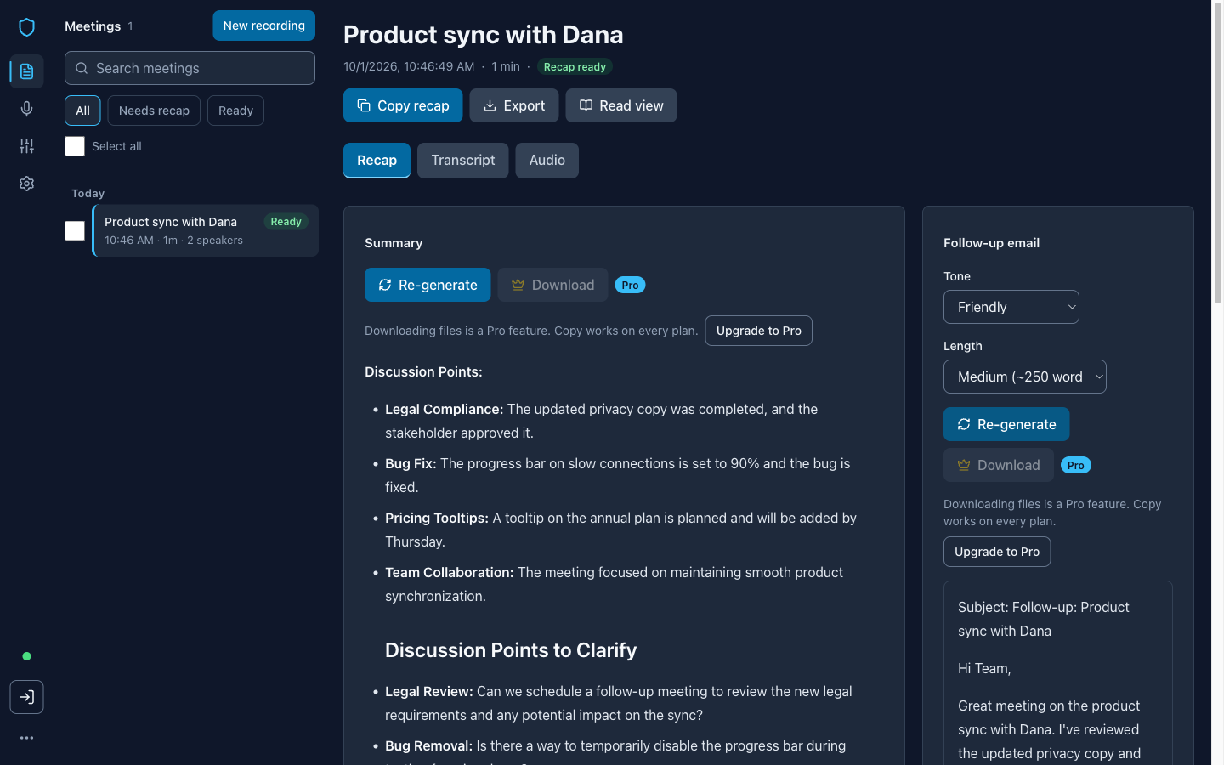Image resolution: width=1224 pixels, height=765 pixels.
Task: Switch to the Transcript tab
Action: coord(463,160)
